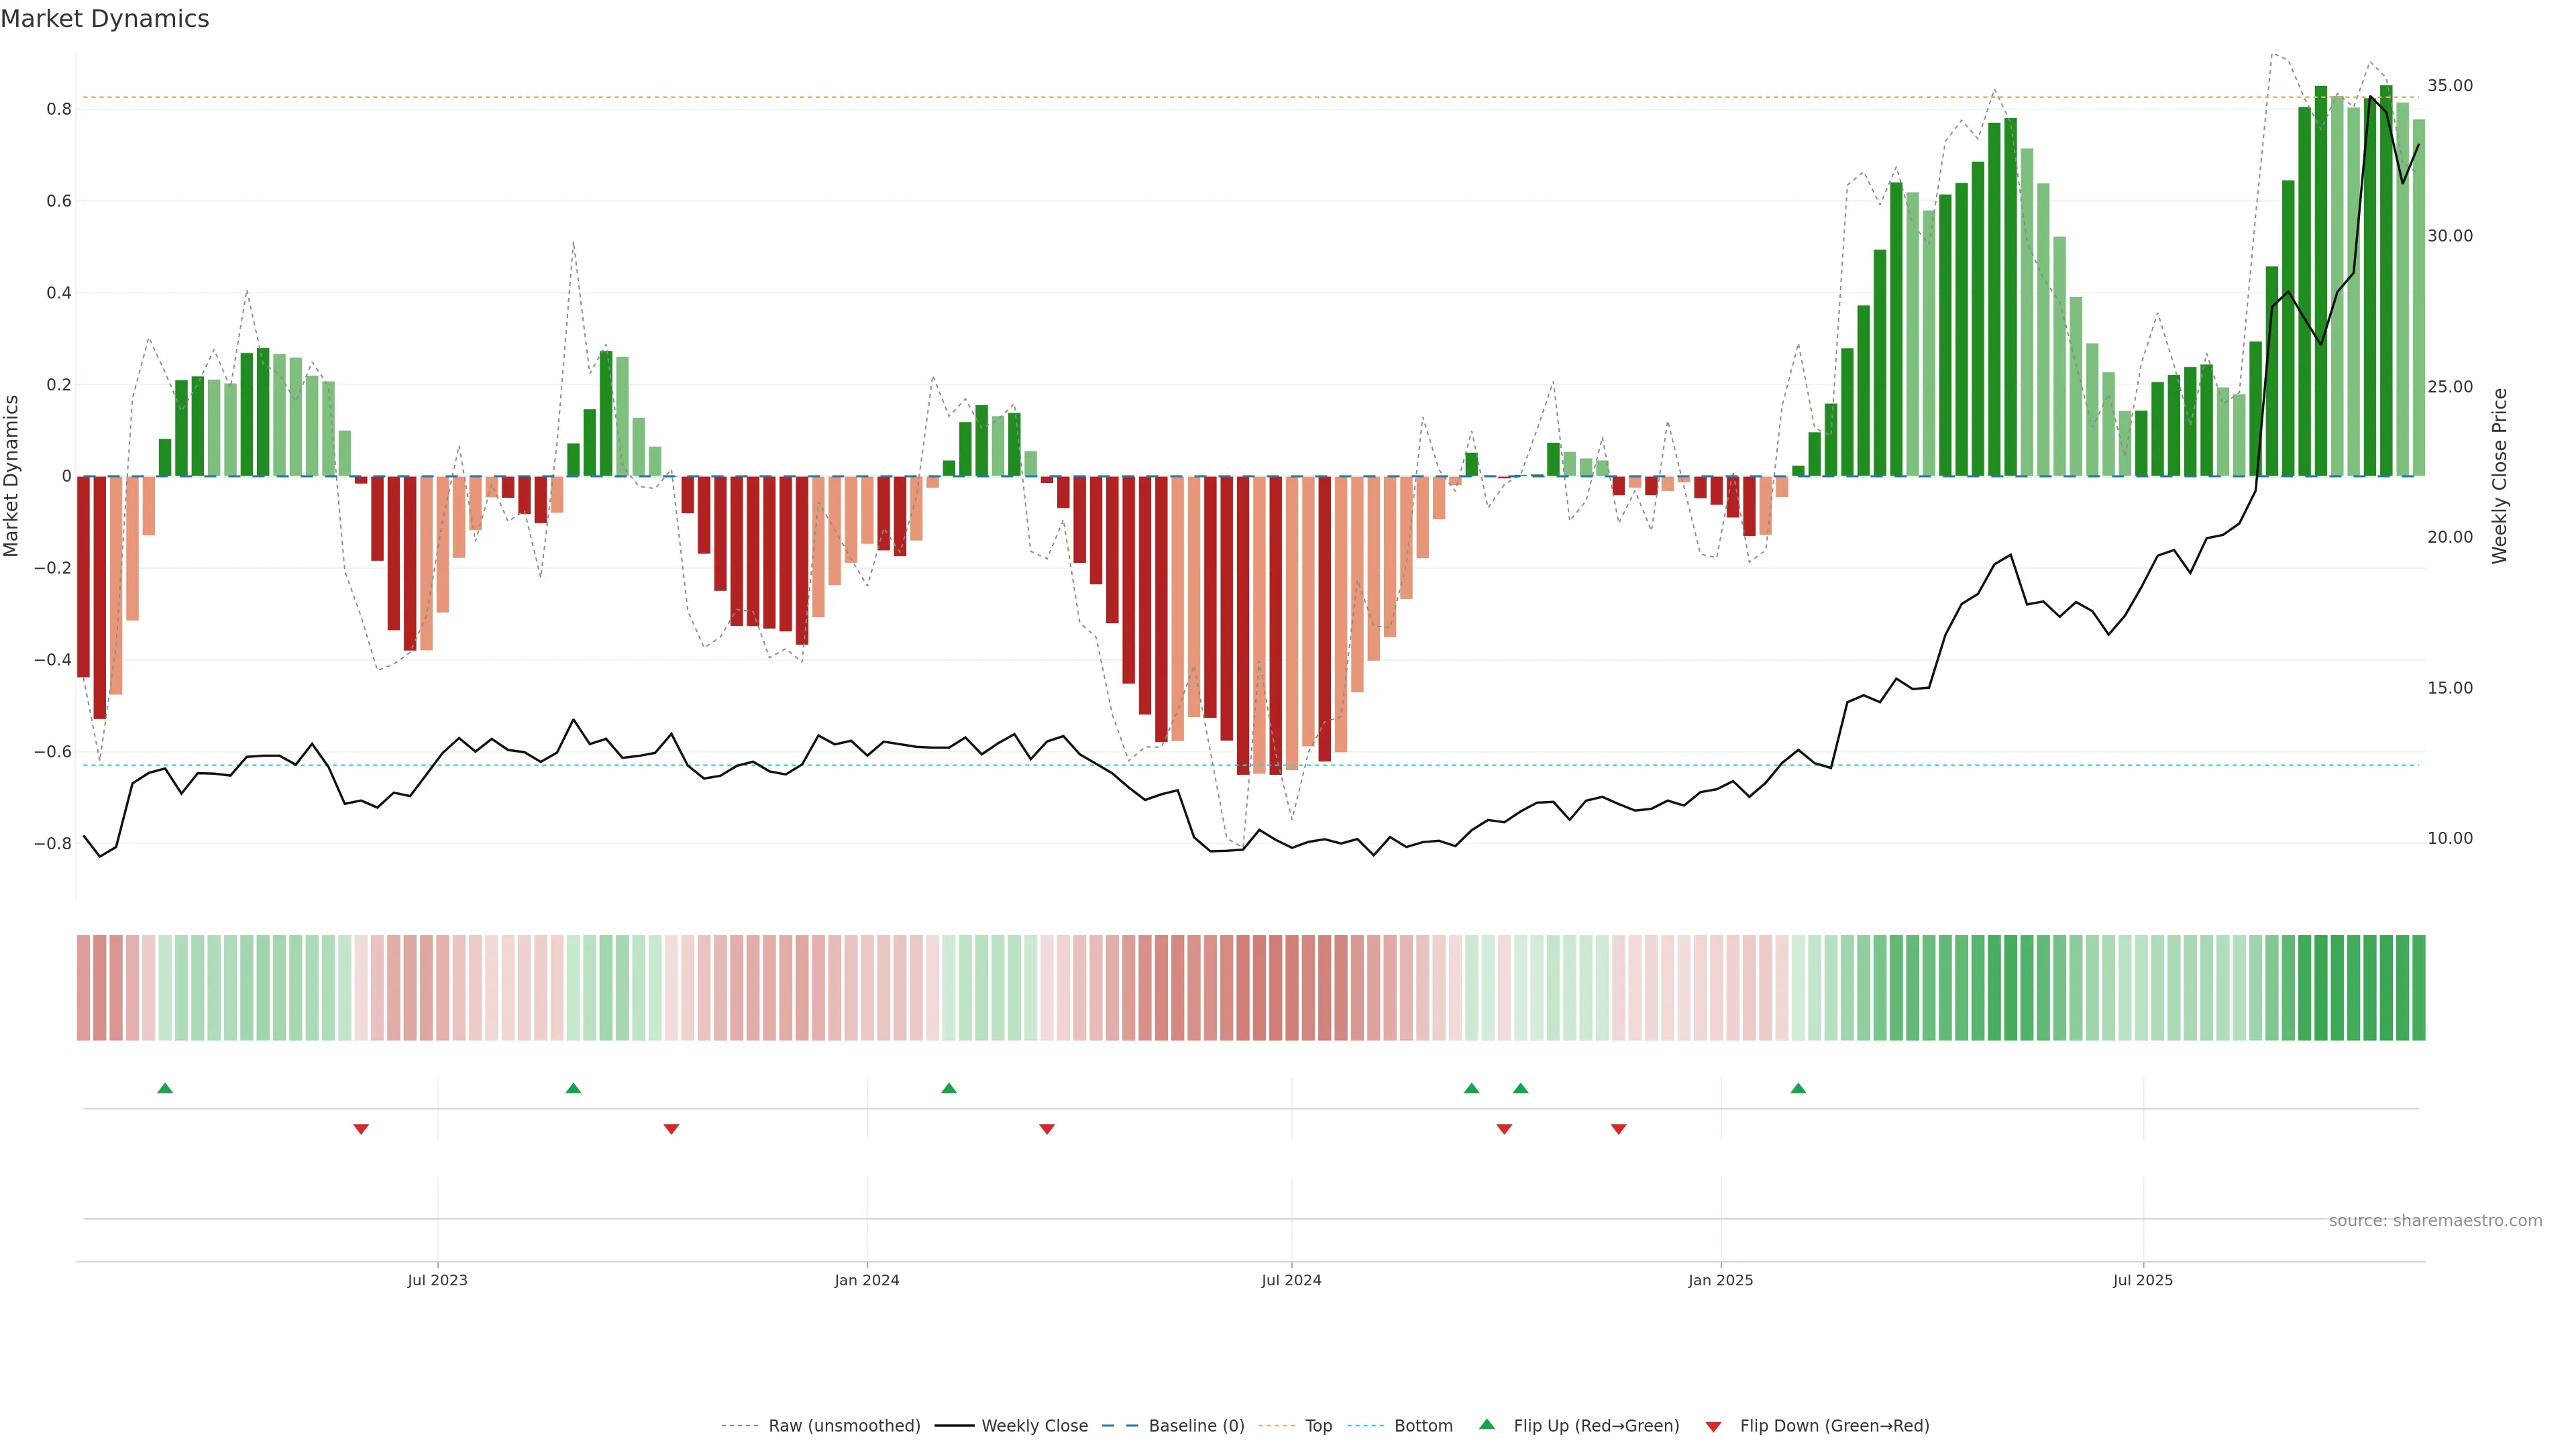The height and width of the screenshot is (1449, 2576).
Task: Toggle the Weekly Close legend entry
Action: click(1034, 1426)
